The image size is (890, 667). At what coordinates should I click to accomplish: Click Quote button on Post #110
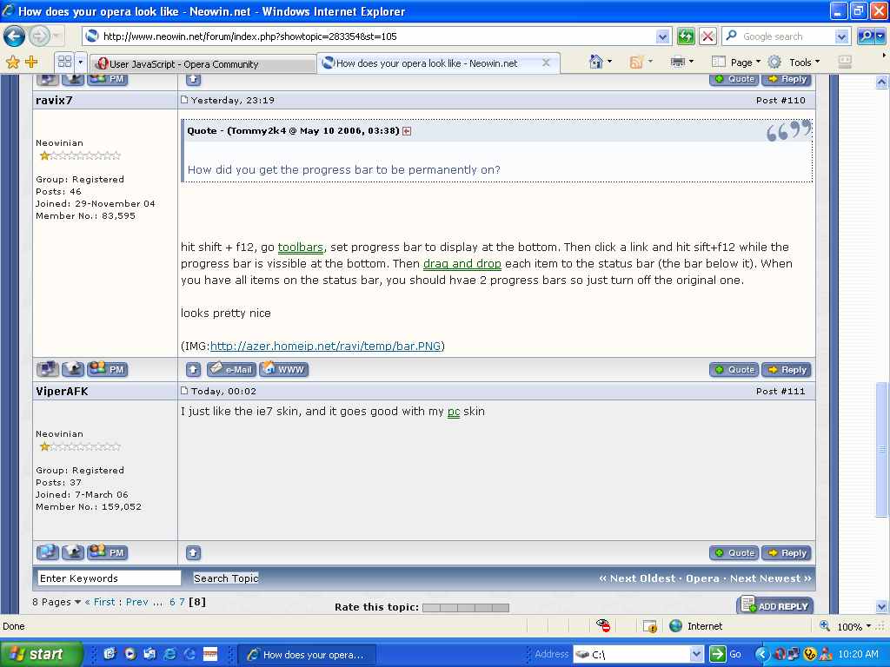734,369
